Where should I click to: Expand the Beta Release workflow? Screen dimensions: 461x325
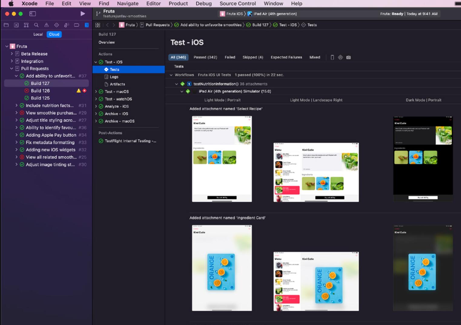click(x=12, y=54)
